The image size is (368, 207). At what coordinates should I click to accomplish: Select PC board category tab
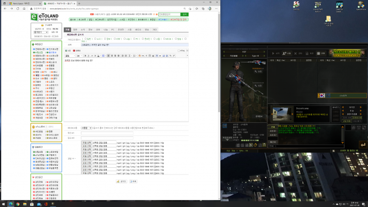113,30
